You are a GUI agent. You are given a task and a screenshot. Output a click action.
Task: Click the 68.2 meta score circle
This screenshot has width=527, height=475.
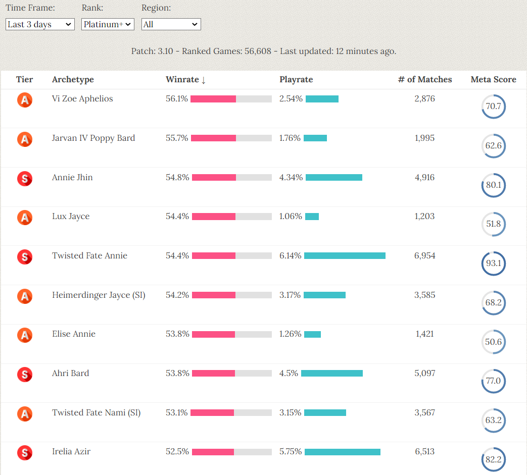point(493,302)
